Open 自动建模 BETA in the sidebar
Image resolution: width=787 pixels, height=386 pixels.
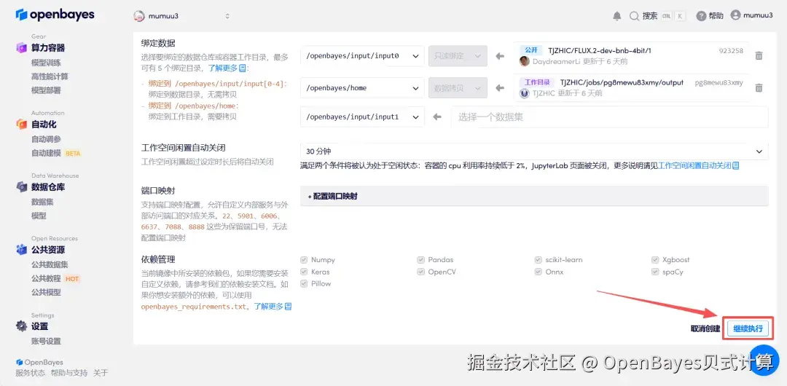56,153
